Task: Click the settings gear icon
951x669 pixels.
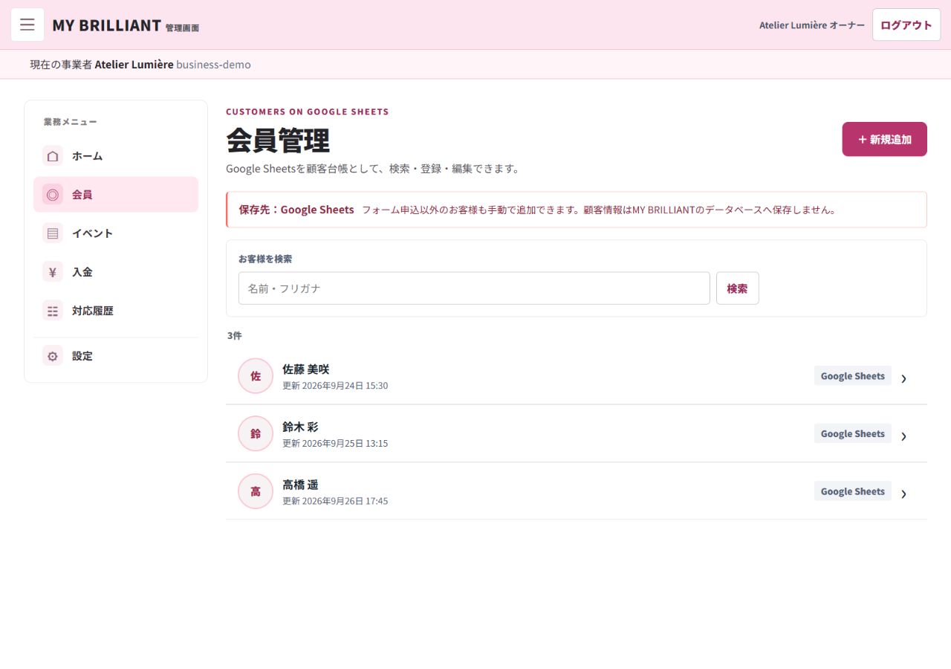Action: [53, 356]
